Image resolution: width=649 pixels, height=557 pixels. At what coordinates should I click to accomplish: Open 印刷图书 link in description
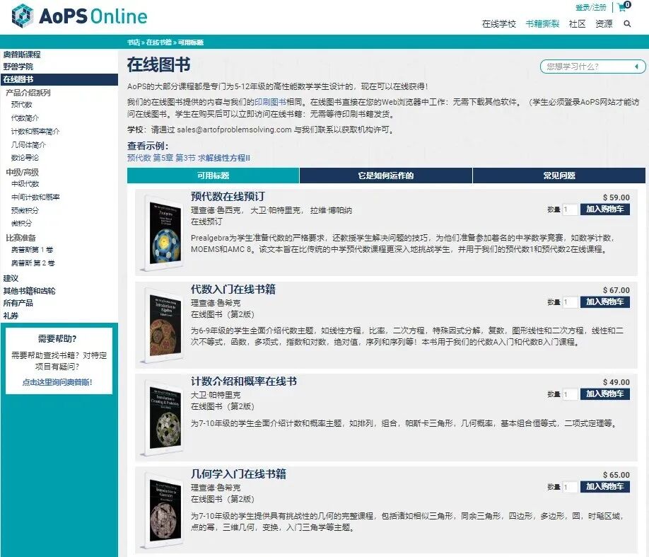tap(270, 102)
